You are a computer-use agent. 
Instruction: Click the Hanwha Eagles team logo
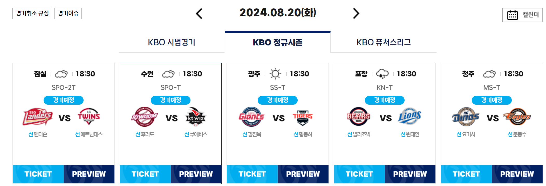(517, 117)
